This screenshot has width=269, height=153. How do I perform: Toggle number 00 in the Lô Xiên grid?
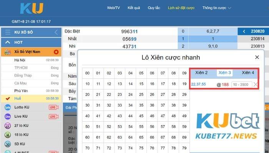click(88, 73)
